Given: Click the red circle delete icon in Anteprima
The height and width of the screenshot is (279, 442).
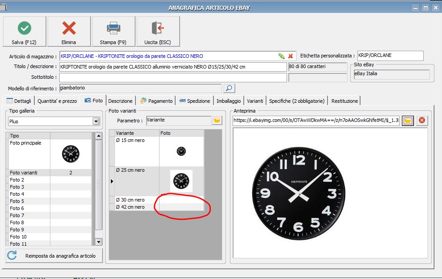Looking at the screenshot, I should [422, 121].
